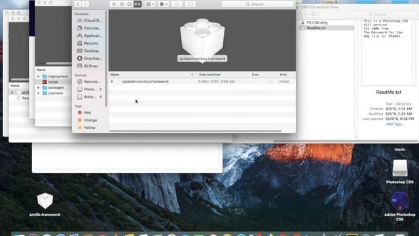Open Documents in the sidebar
This screenshot has height=236, width=419.
pos(90,28)
